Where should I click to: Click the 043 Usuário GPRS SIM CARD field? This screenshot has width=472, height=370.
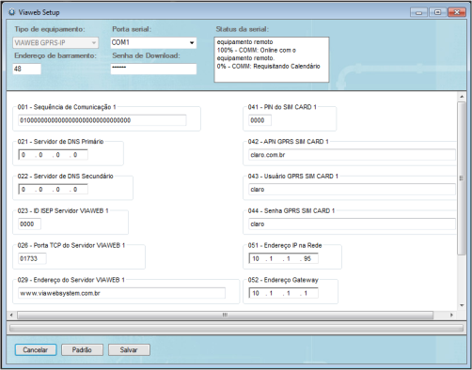(352, 190)
